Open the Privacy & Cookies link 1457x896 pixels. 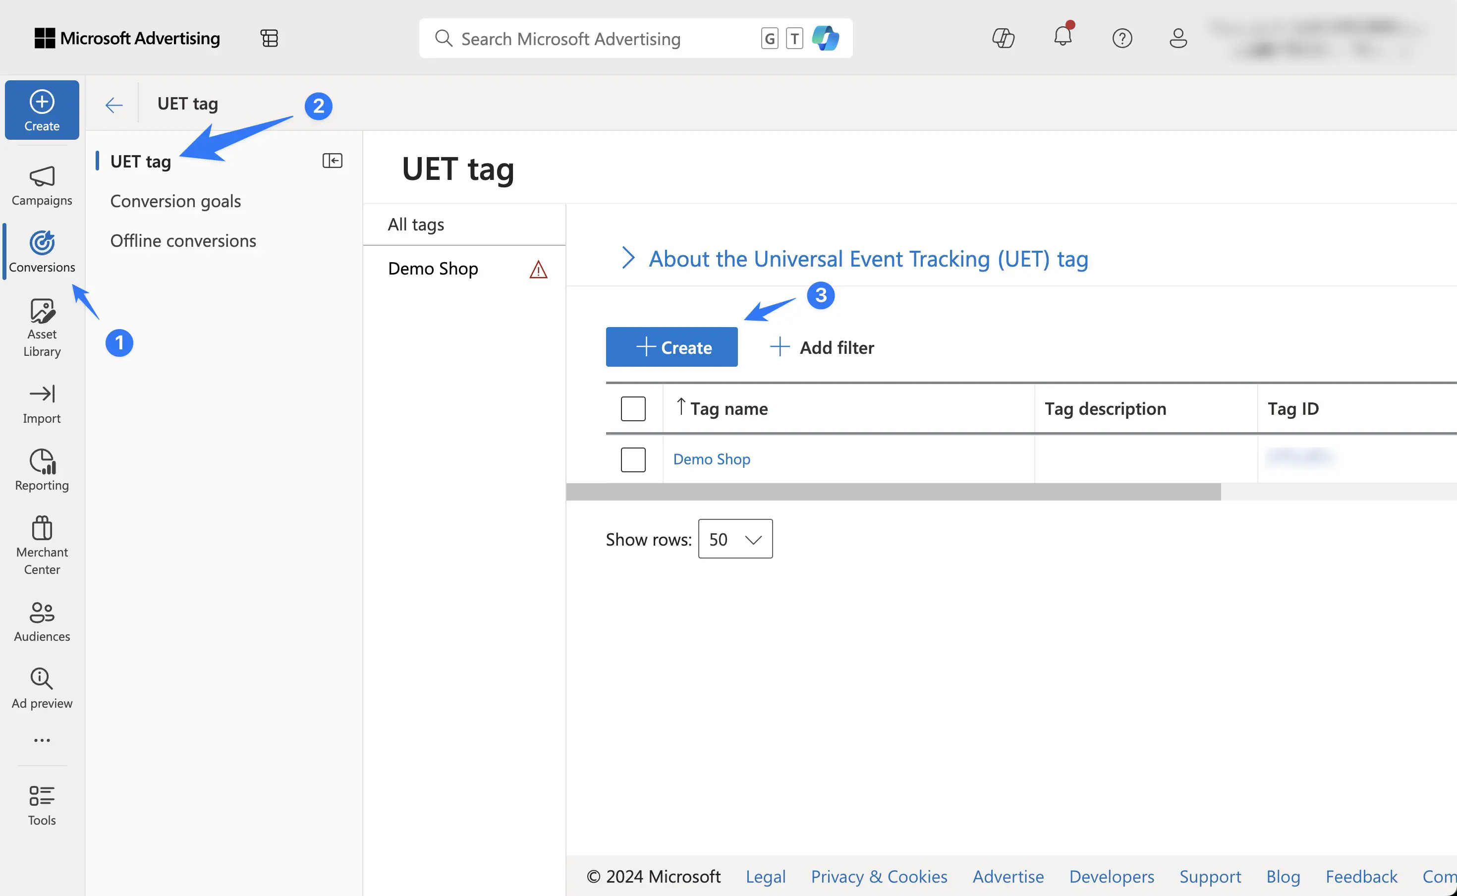click(x=879, y=877)
